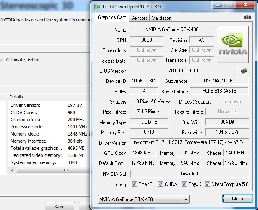Click the GPU Clock field 1848 MHz
258x210 pixels.
[143, 153]
